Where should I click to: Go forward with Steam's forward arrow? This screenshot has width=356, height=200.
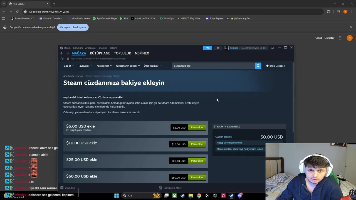tap(68, 53)
